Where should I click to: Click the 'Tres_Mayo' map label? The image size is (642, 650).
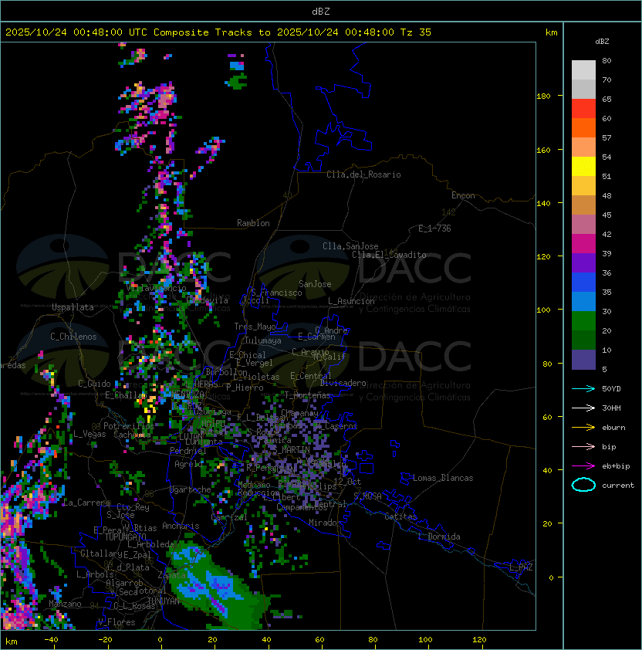pyautogui.click(x=255, y=327)
